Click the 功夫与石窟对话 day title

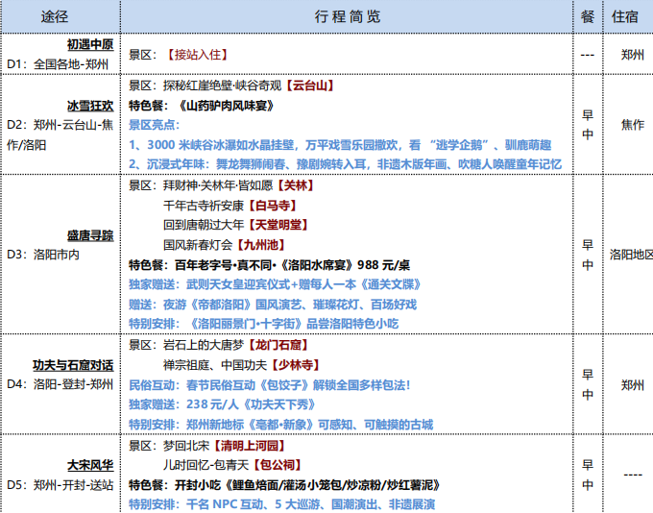point(72,365)
